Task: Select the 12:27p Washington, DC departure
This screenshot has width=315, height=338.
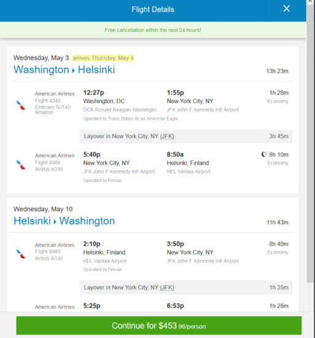Action: (104, 97)
